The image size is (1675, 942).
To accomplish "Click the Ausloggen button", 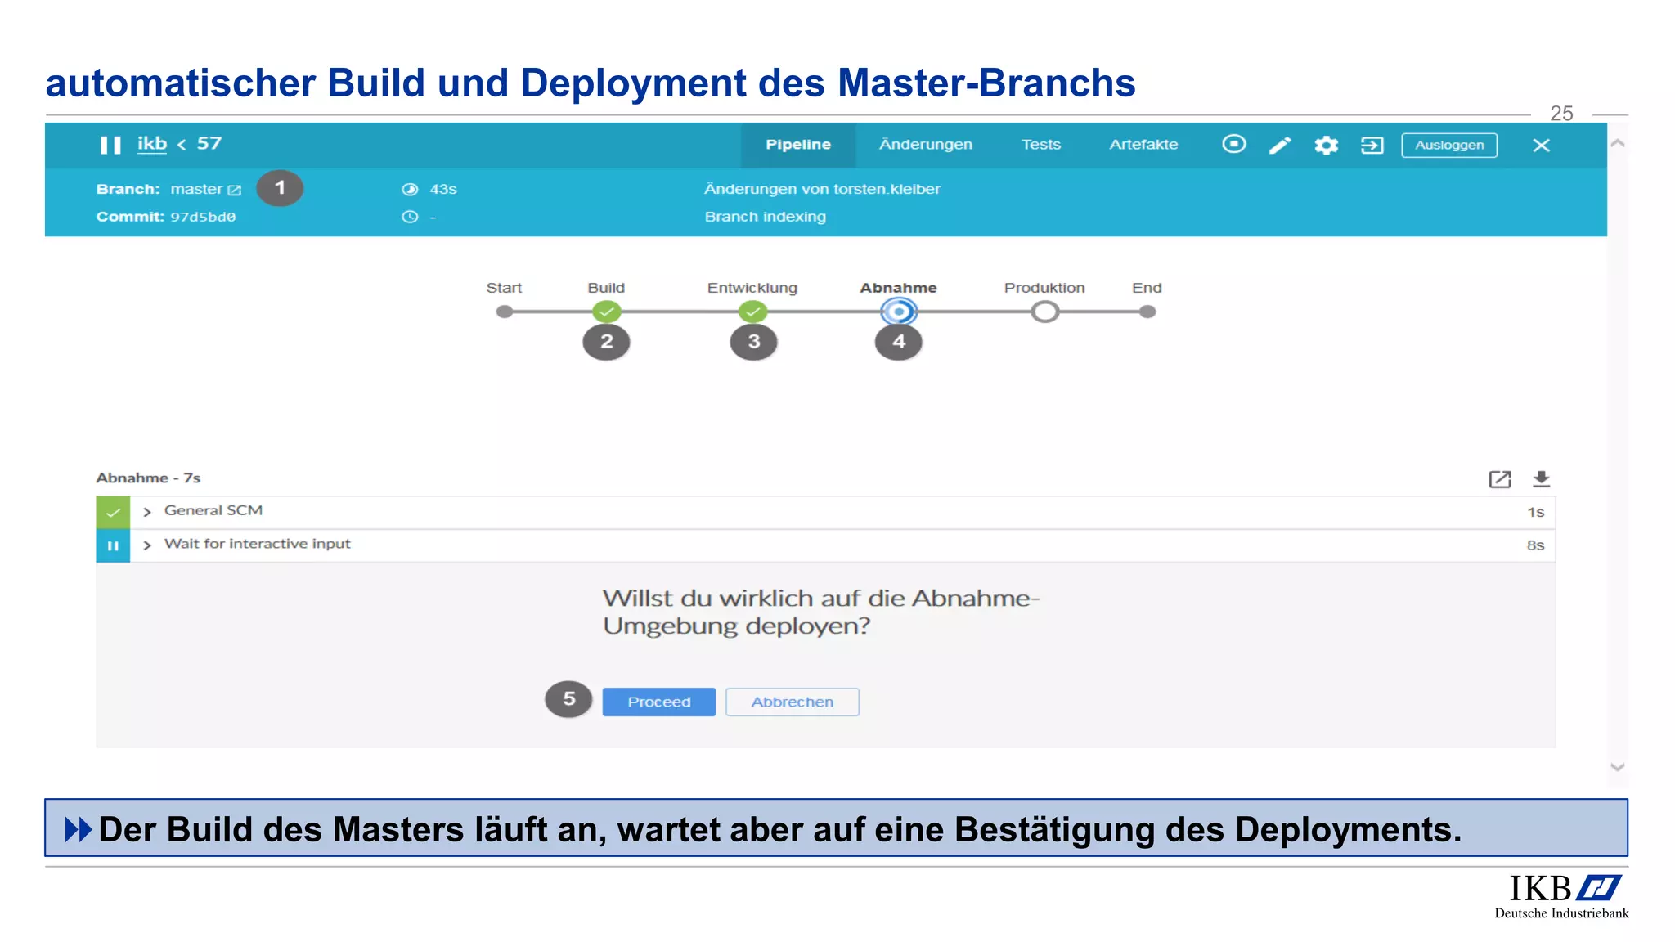I will pos(1449,145).
